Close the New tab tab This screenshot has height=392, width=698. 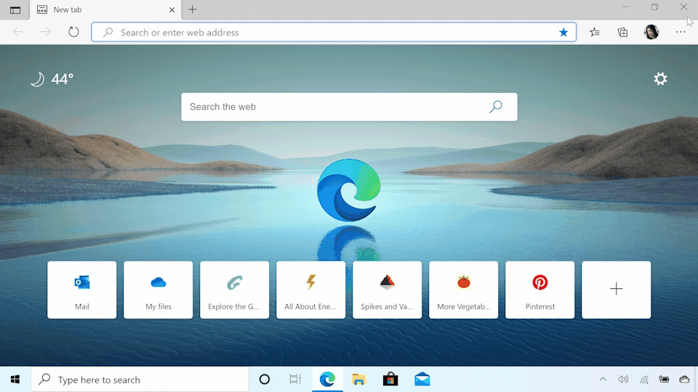[x=172, y=10]
